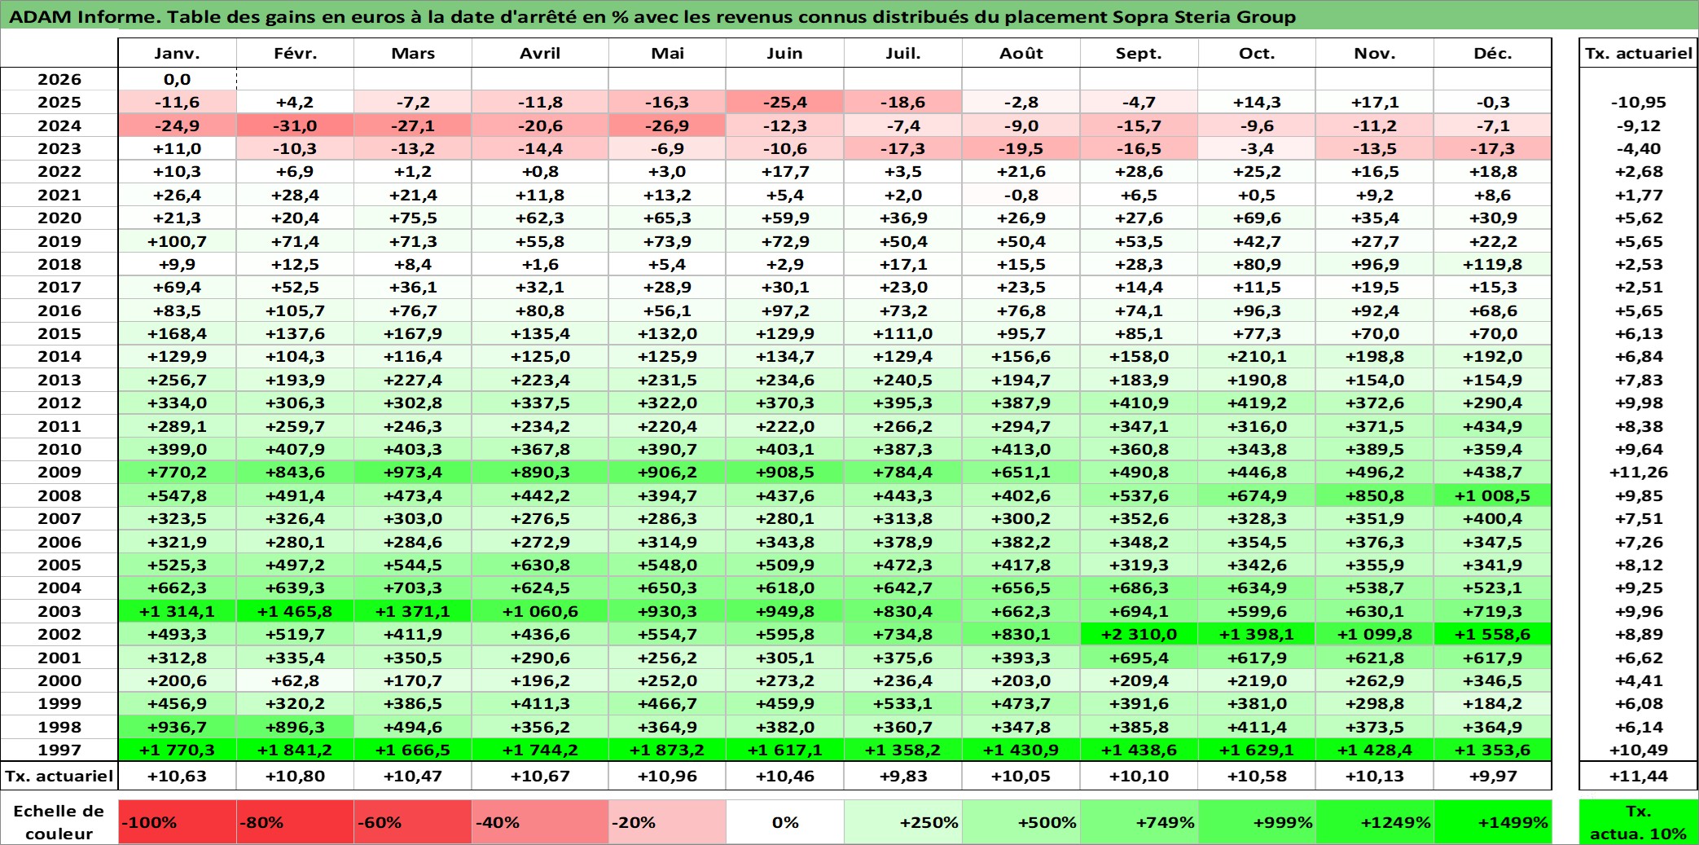Click the -31,0 cell for Févr. 2024
The width and height of the screenshot is (1699, 845).
(x=295, y=125)
